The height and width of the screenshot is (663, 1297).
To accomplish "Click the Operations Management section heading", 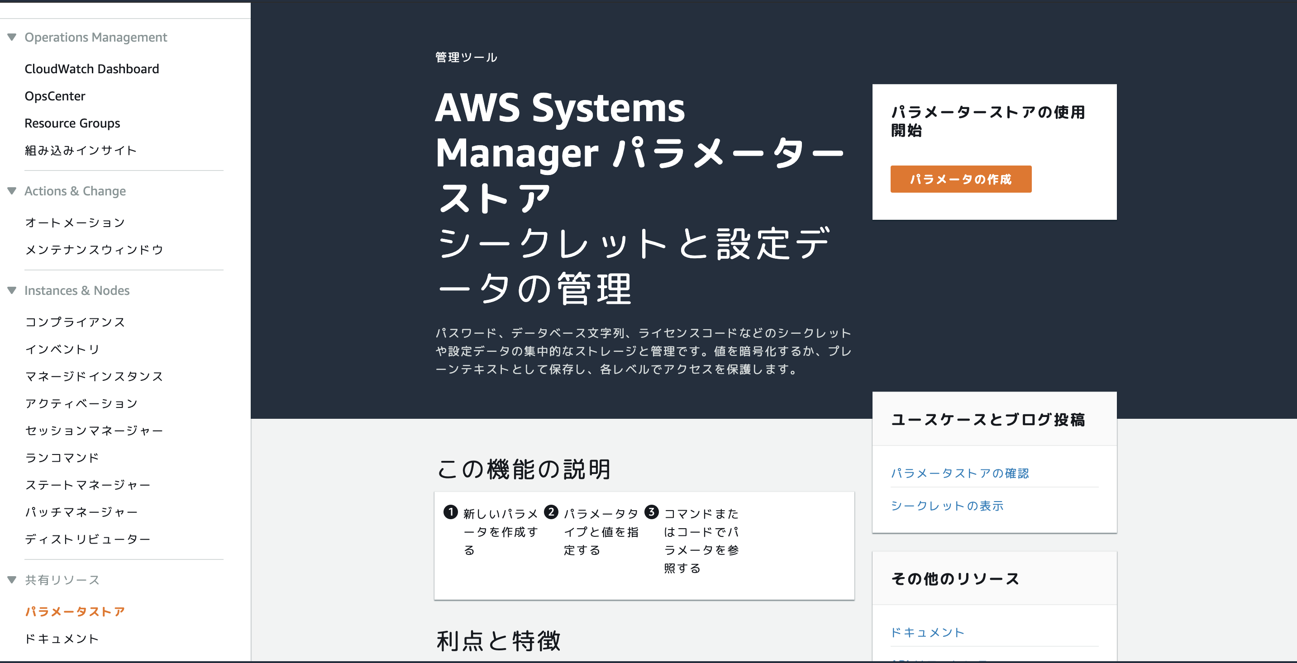I will point(95,37).
